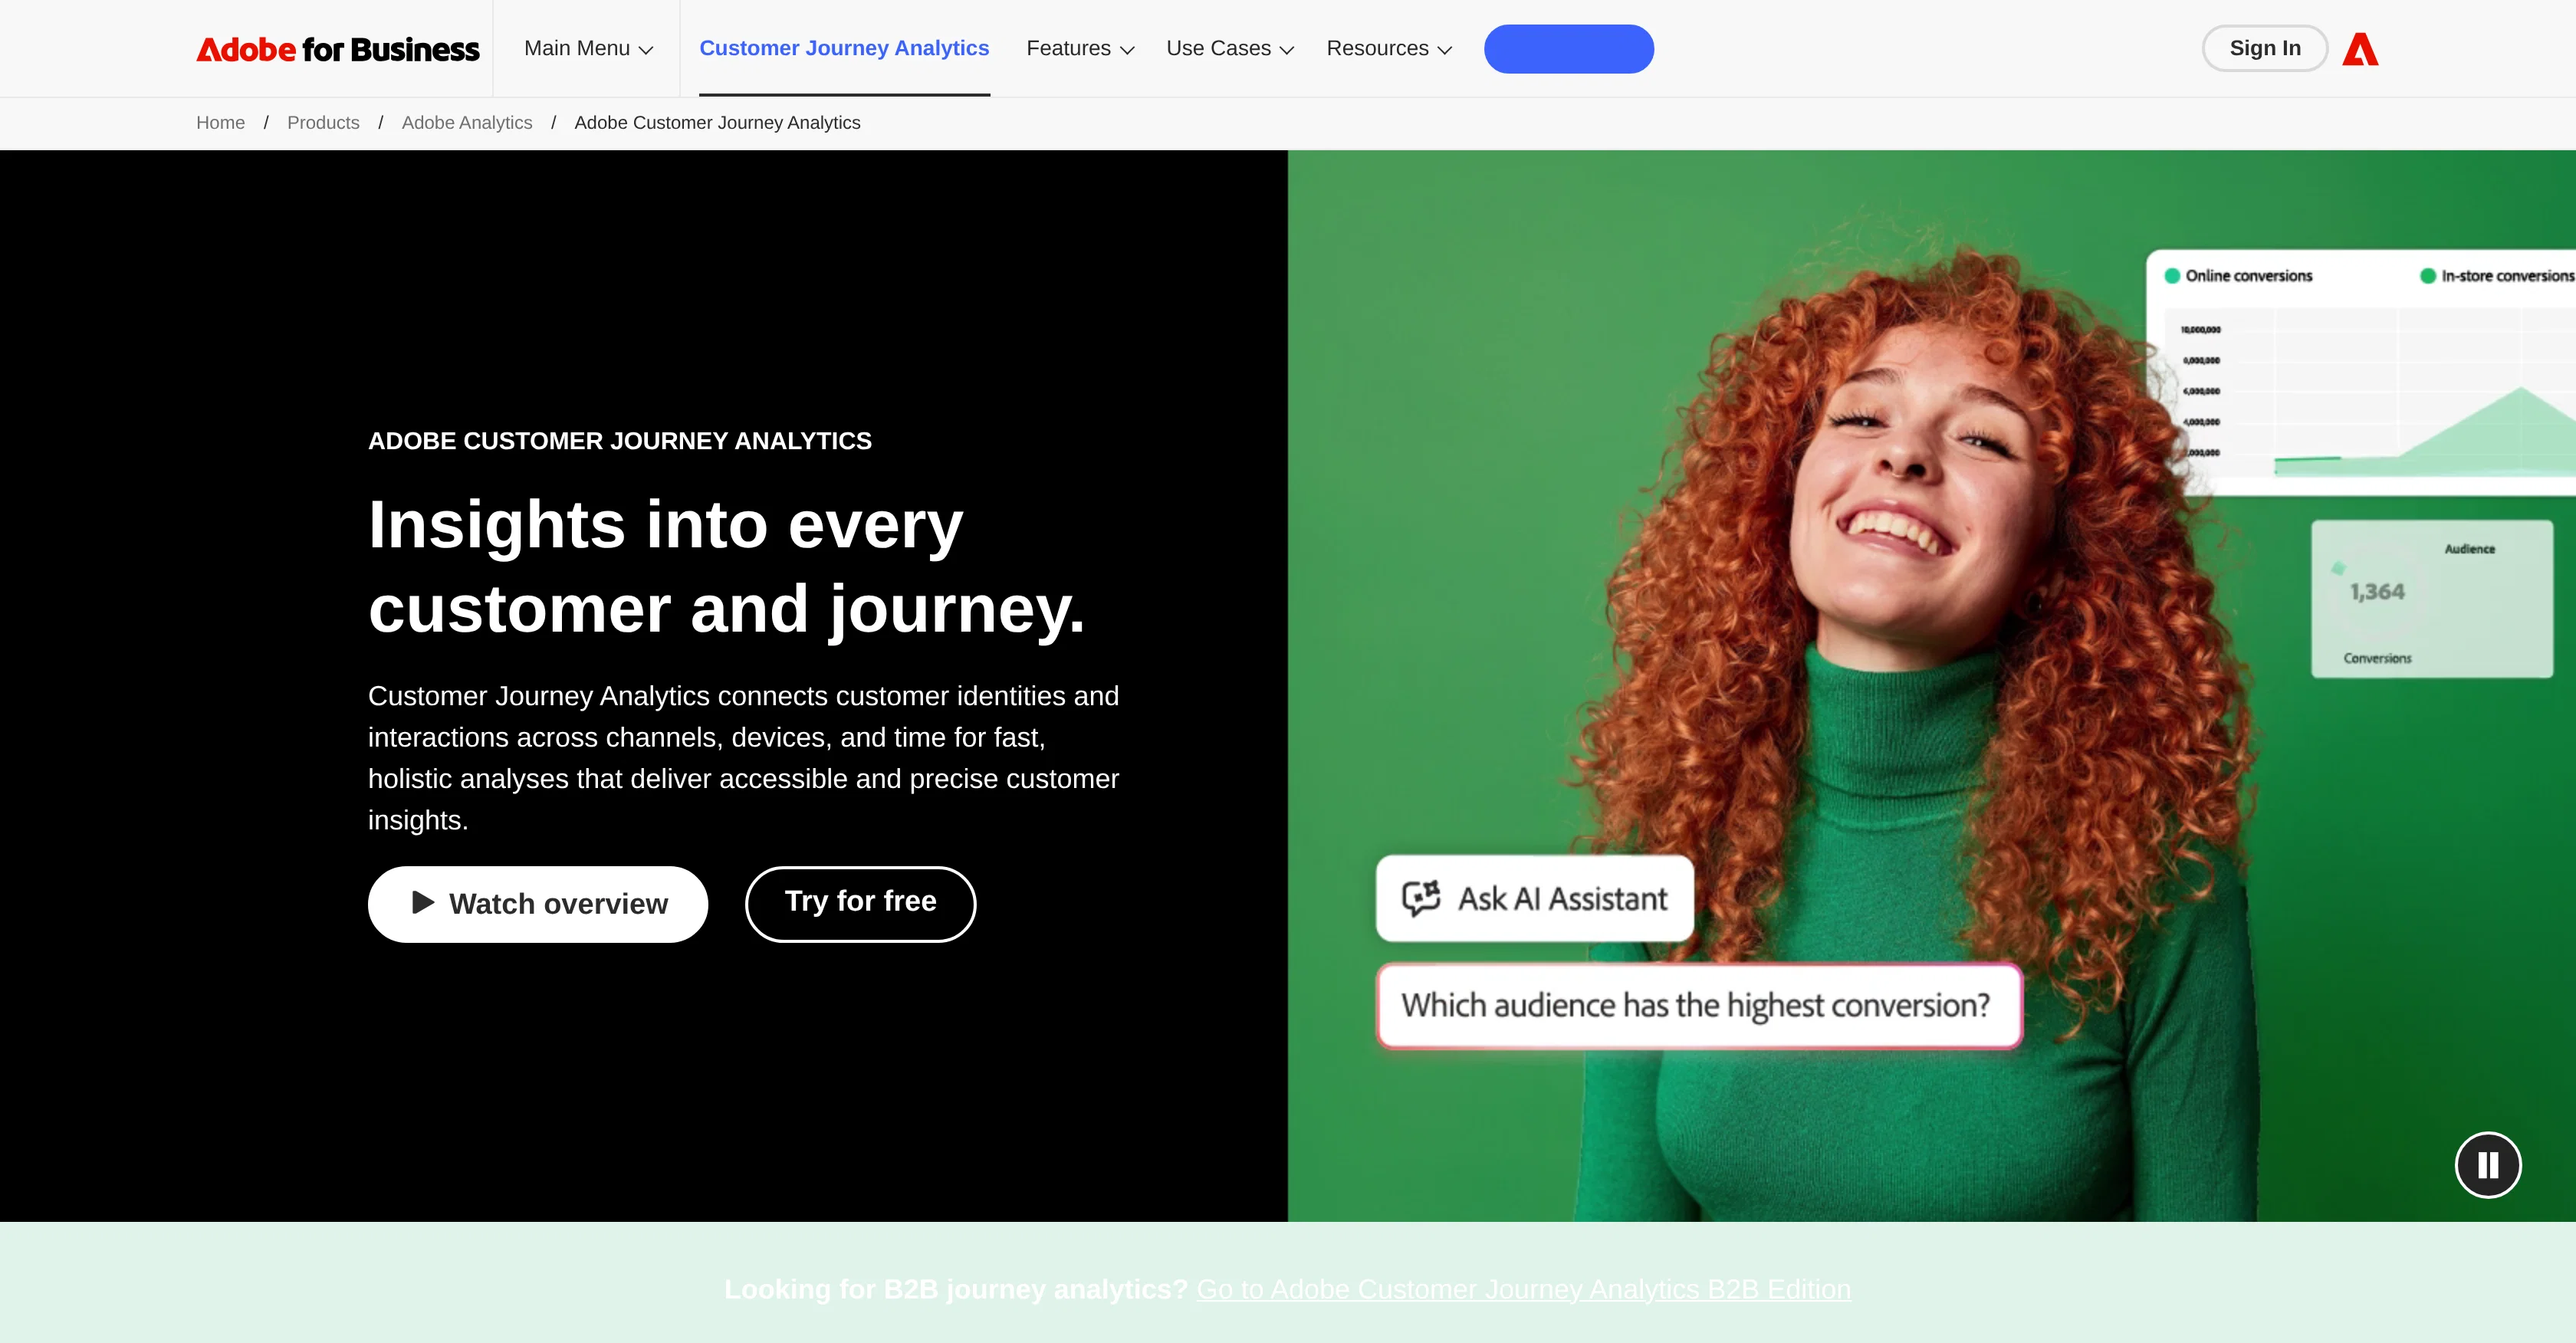
Task: Click the red Adobe logo icon
Action: [x=2360, y=49]
